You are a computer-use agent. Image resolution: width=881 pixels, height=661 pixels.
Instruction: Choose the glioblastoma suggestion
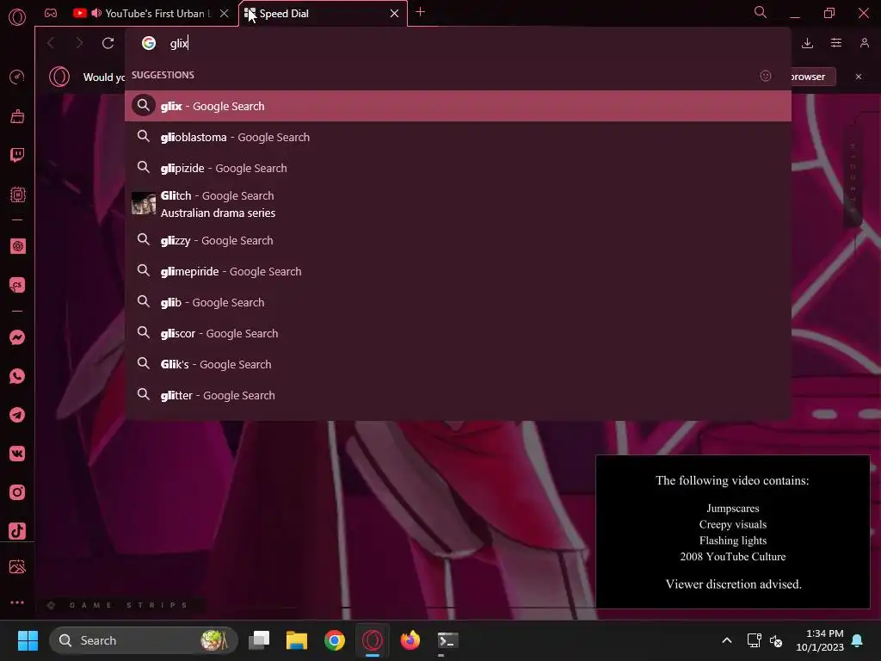458,137
